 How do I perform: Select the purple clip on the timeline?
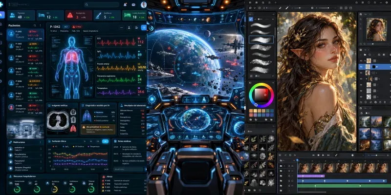tap(311, 176)
